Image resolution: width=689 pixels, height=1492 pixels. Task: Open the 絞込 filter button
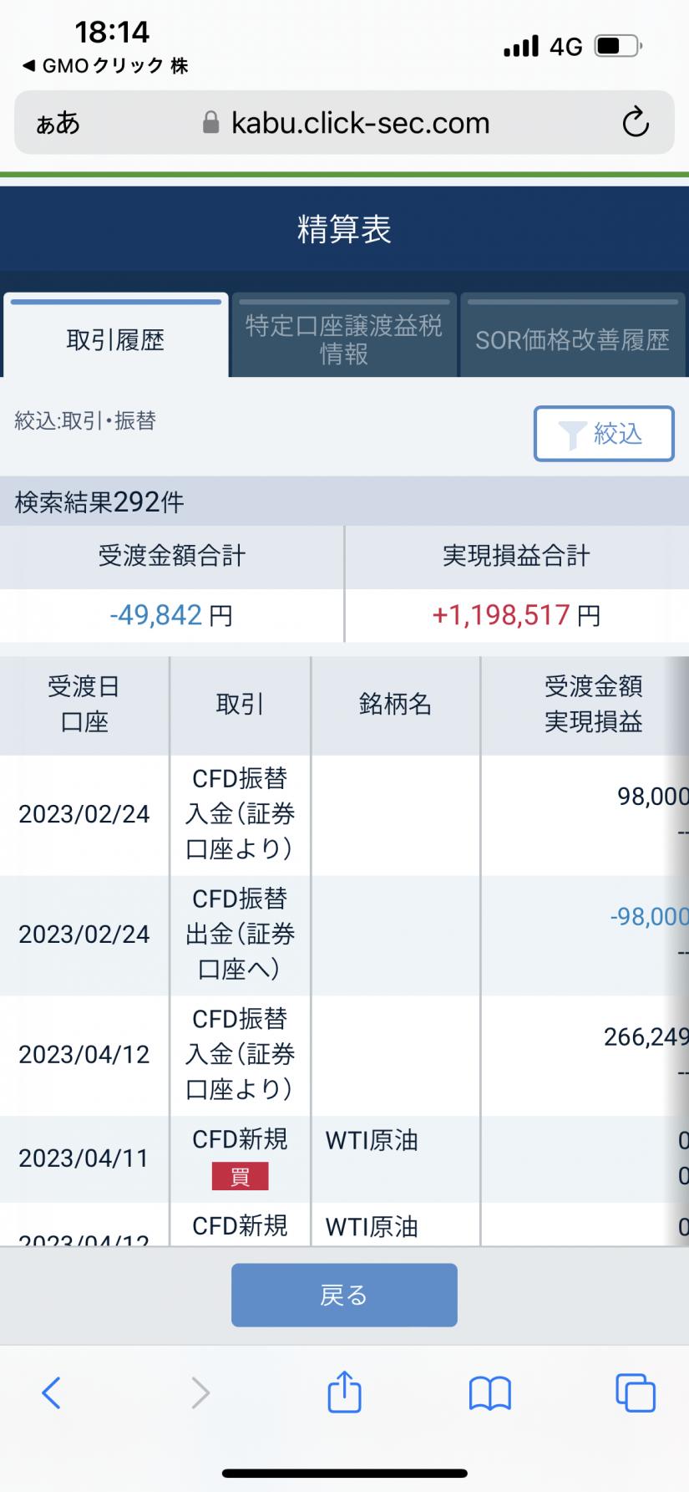pyautogui.click(x=603, y=433)
